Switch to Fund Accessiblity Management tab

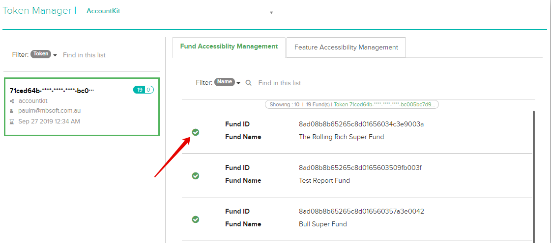229,46
